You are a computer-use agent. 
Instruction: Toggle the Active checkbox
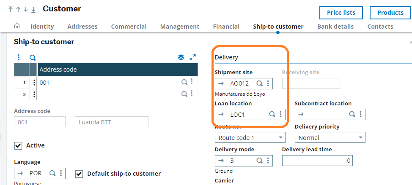[x=18, y=145]
